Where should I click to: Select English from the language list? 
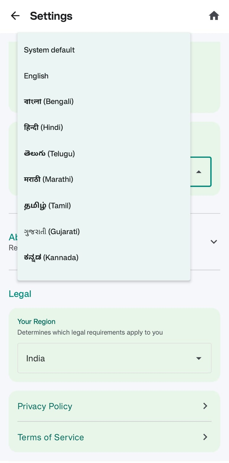pos(36,76)
